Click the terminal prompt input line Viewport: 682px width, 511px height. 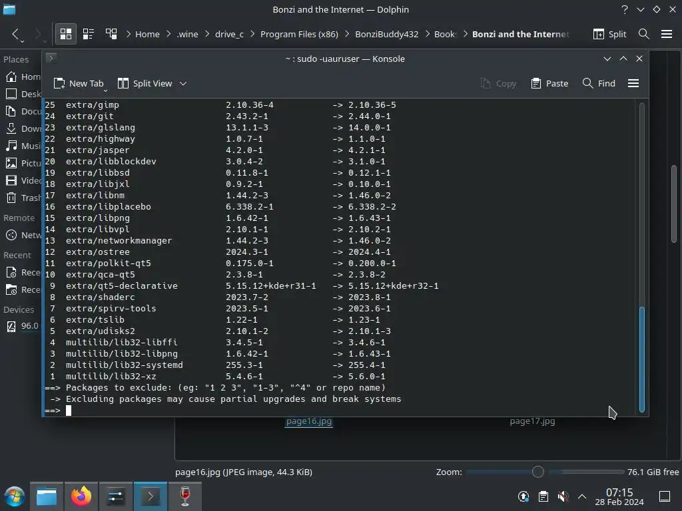(339, 411)
